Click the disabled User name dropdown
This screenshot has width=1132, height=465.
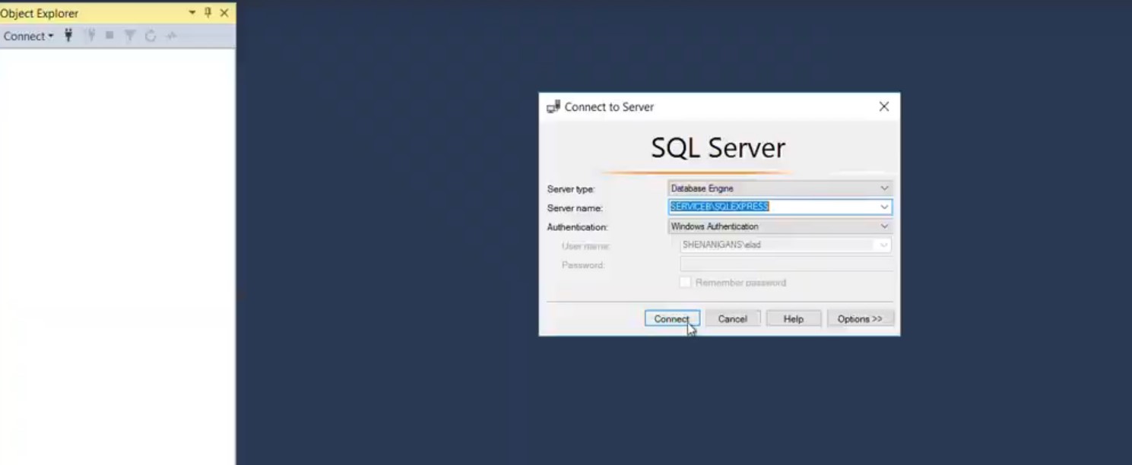coord(785,245)
